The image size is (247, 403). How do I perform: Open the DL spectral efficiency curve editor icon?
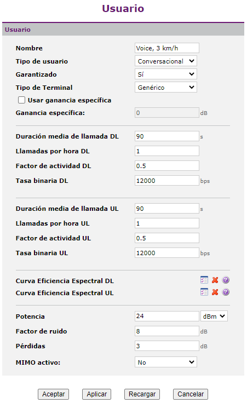204,280
